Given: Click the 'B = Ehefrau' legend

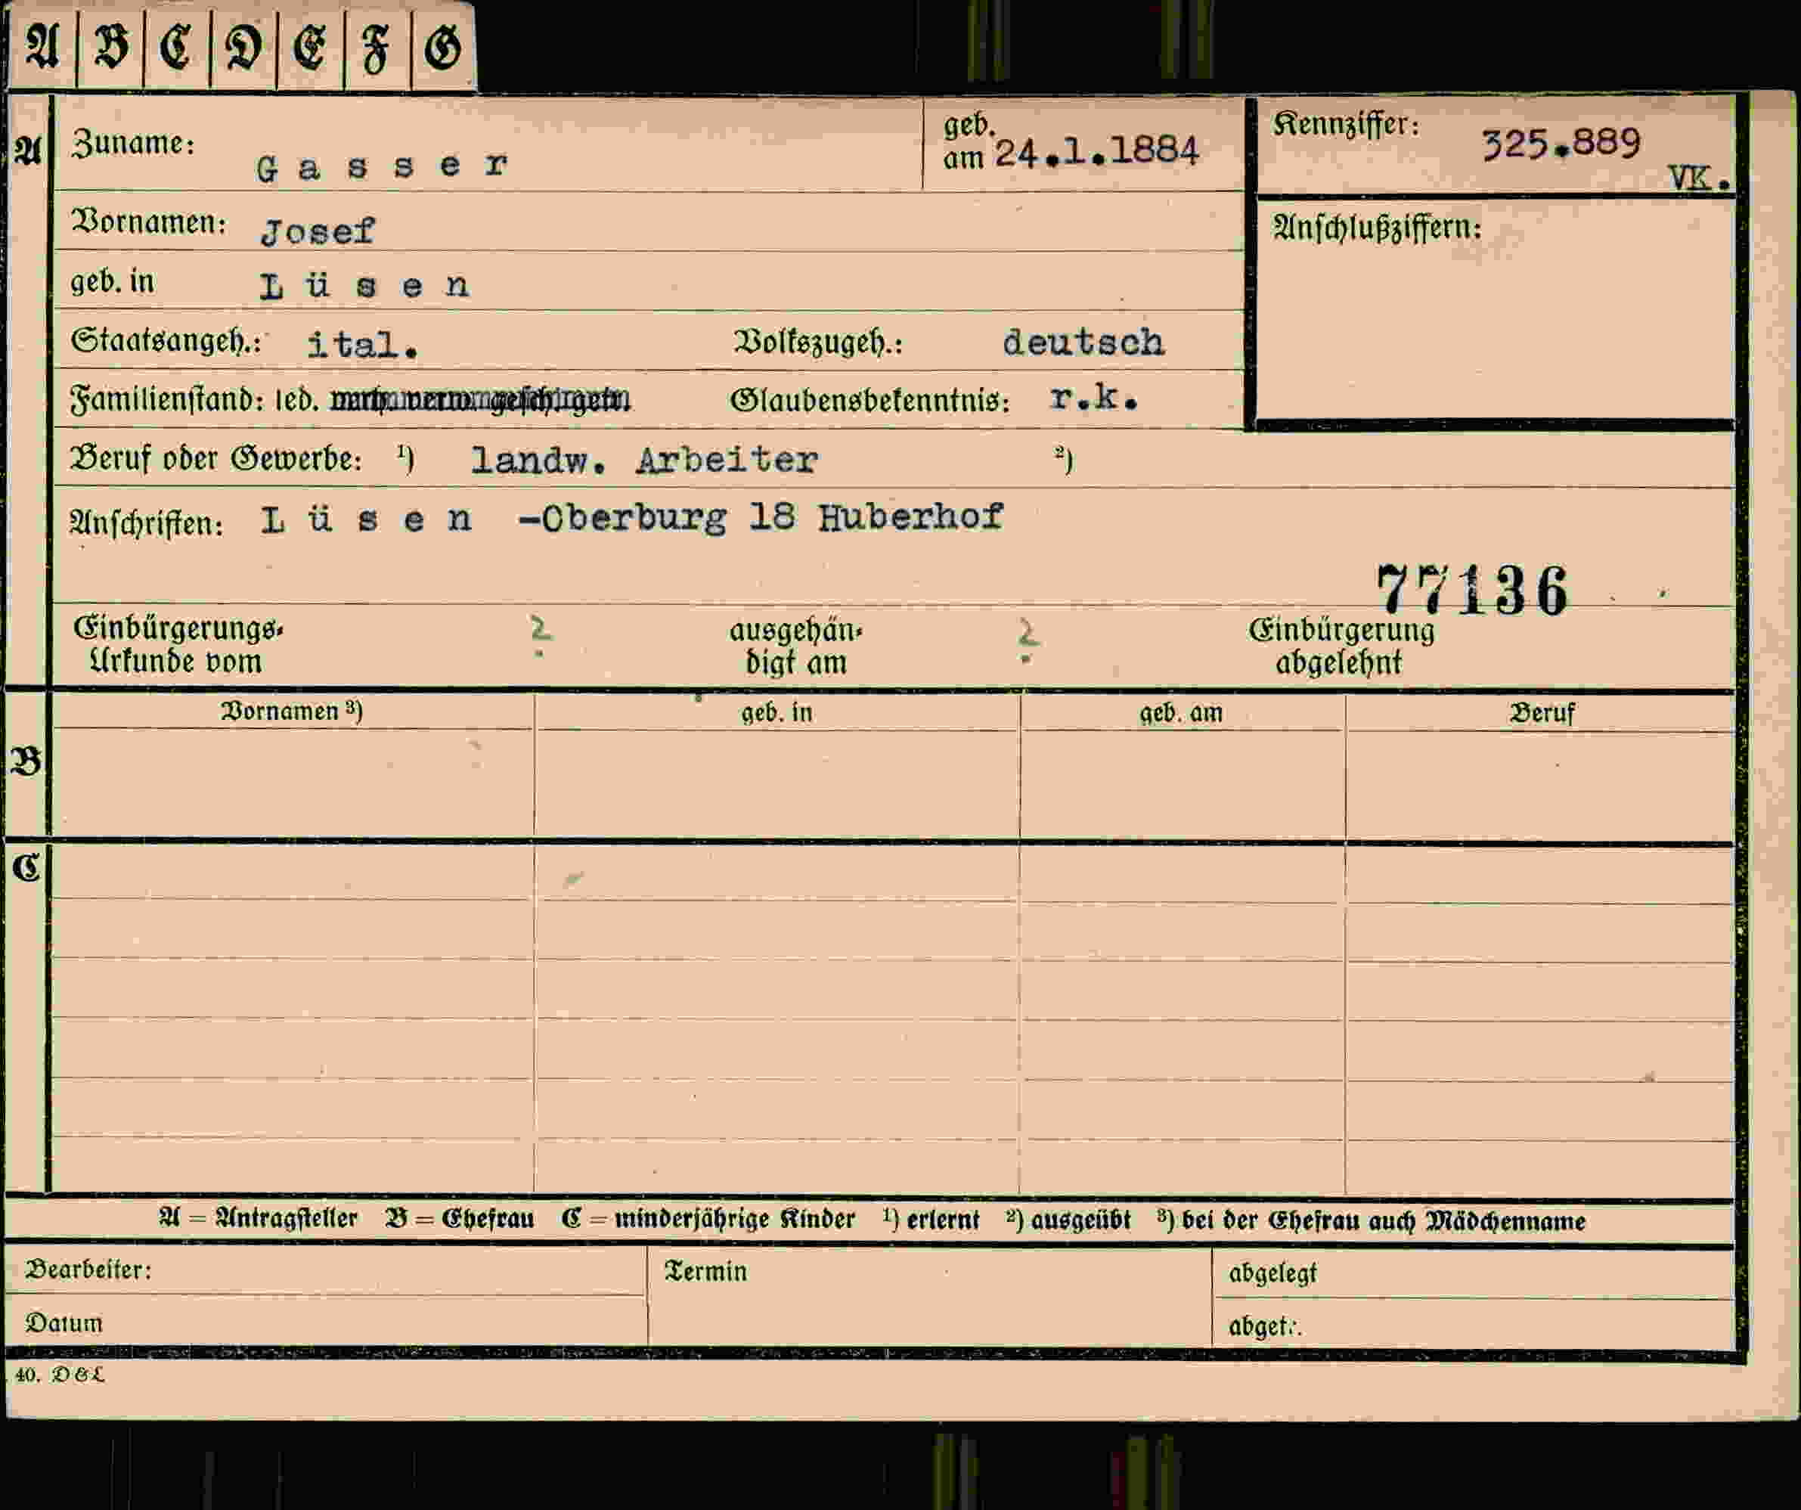Looking at the screenshot, I should (x=460, y=1218).
